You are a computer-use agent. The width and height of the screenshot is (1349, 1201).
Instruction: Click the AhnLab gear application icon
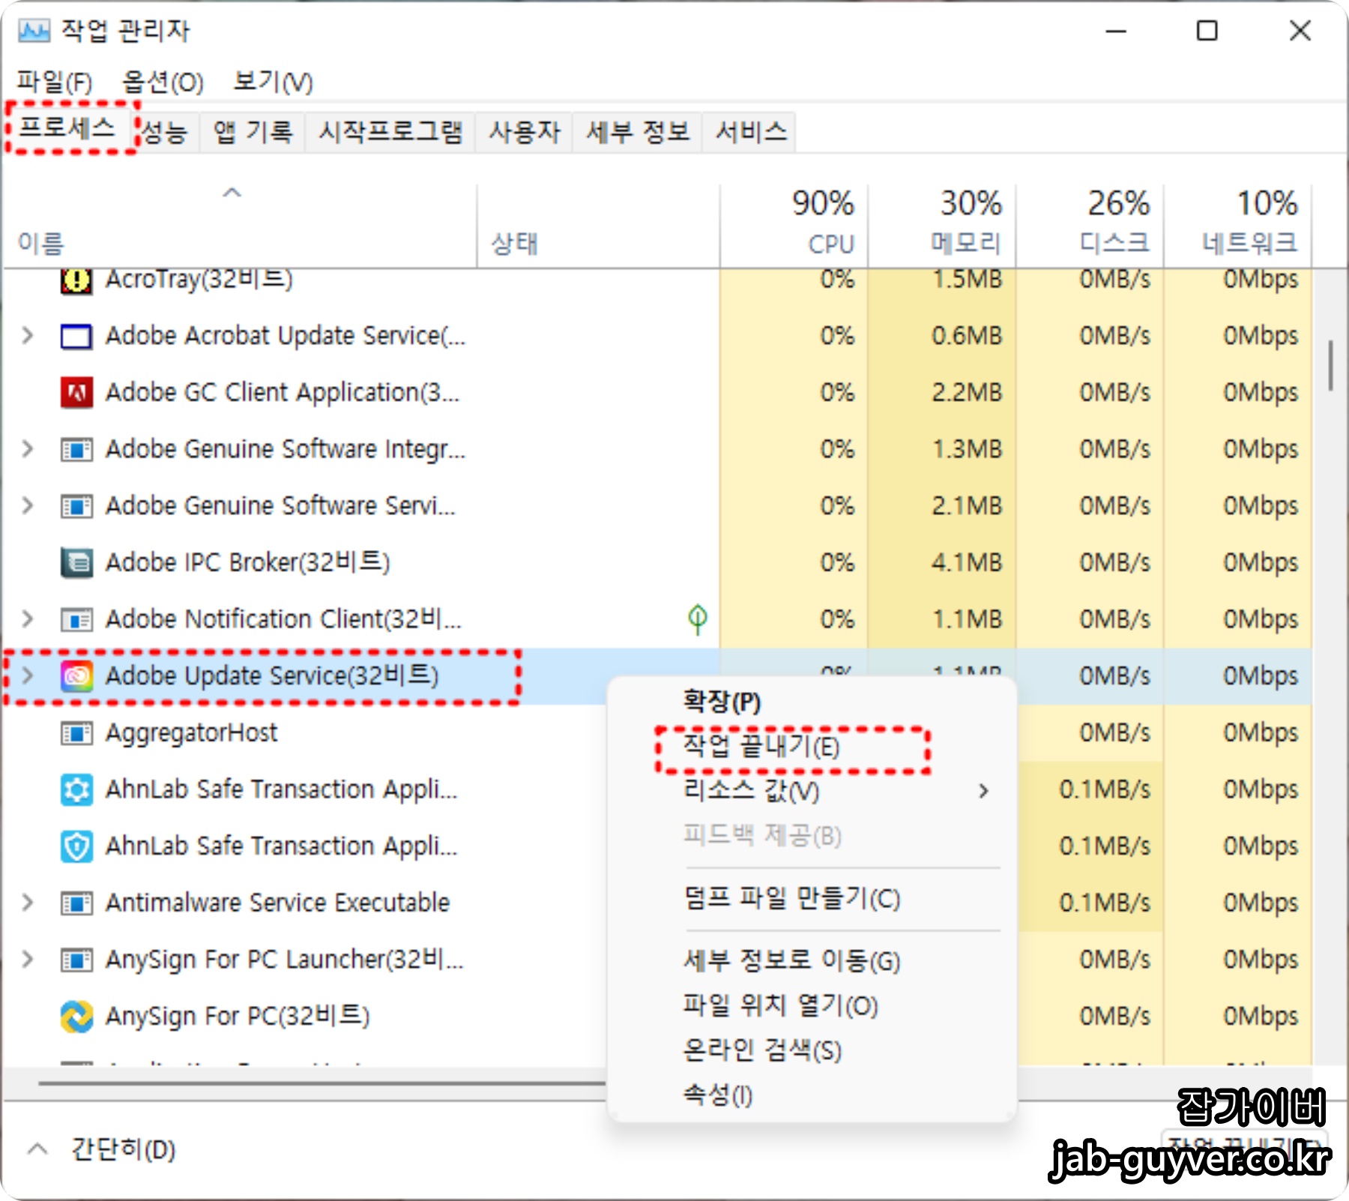click(76, 790)
